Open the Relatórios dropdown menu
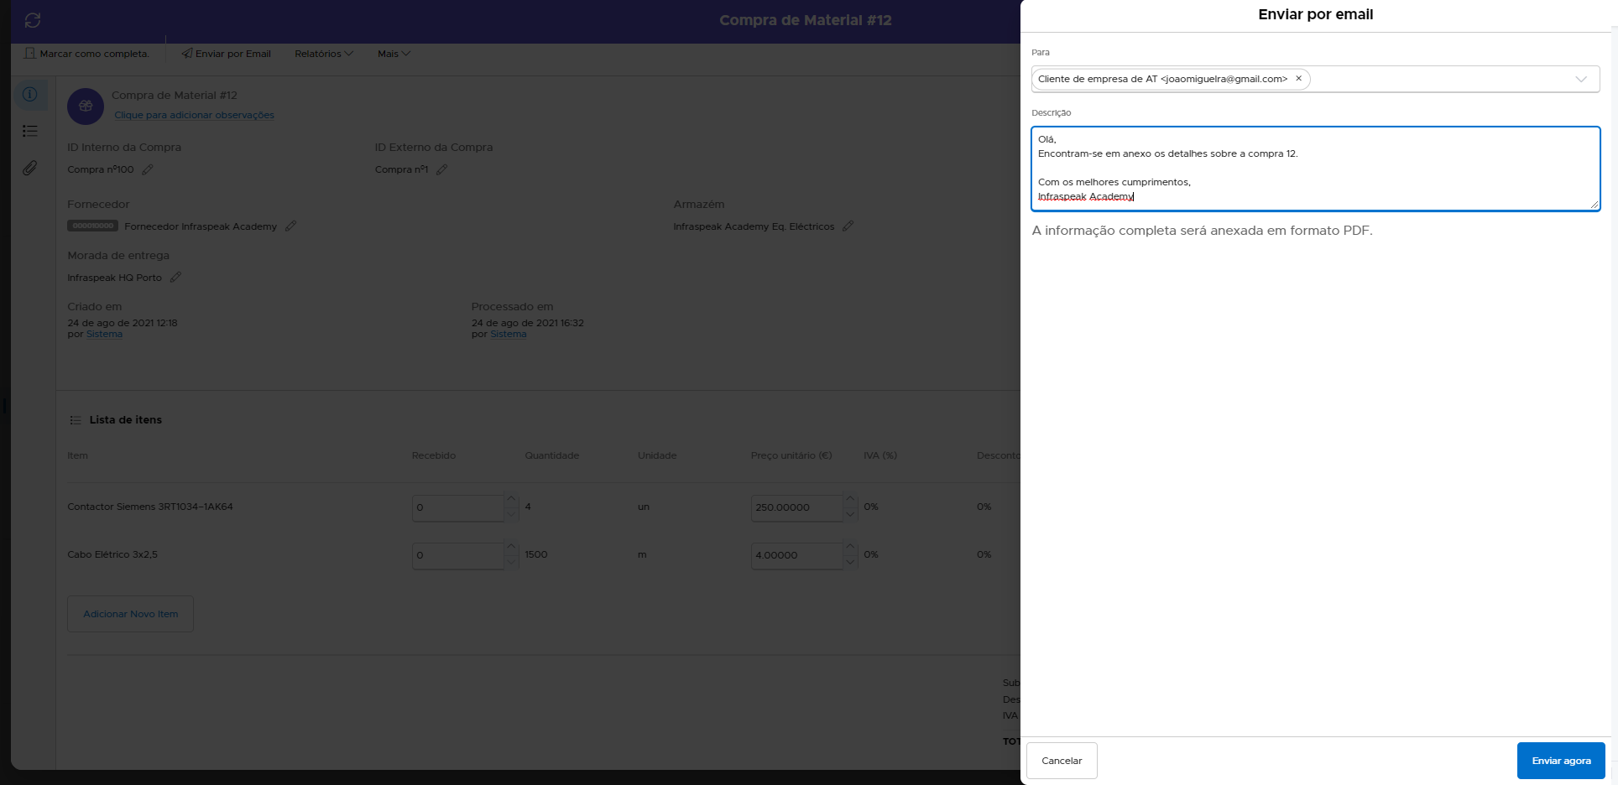The image size is (1618, 785). (x=324, y=54)
